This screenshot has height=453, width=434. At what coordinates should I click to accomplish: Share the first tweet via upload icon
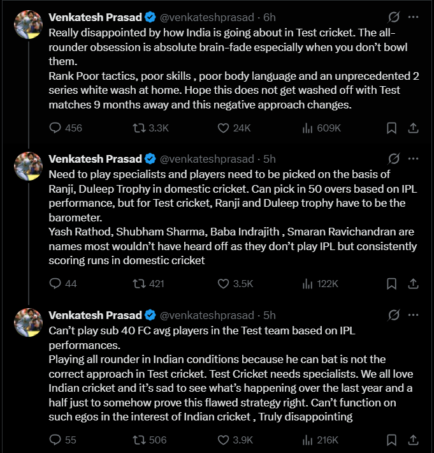413,128
